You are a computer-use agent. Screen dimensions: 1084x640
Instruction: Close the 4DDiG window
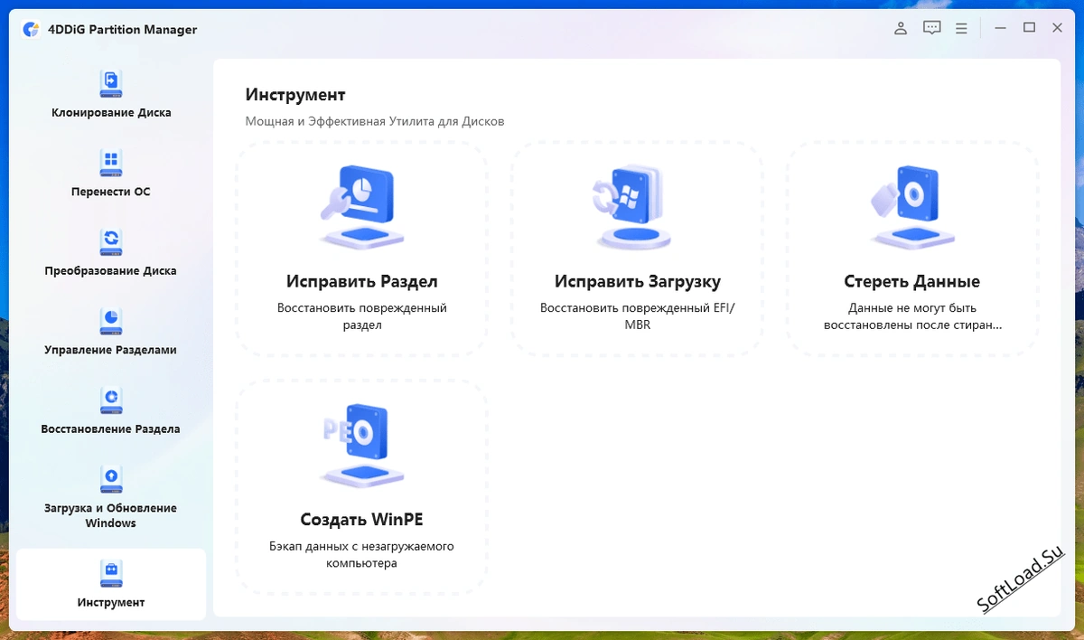tap(1057, 29)
